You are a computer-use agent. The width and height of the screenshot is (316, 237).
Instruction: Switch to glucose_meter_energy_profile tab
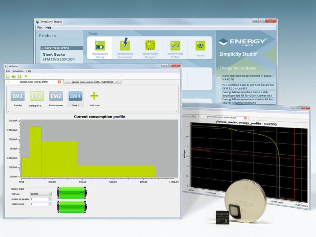(x=34, y=82)
